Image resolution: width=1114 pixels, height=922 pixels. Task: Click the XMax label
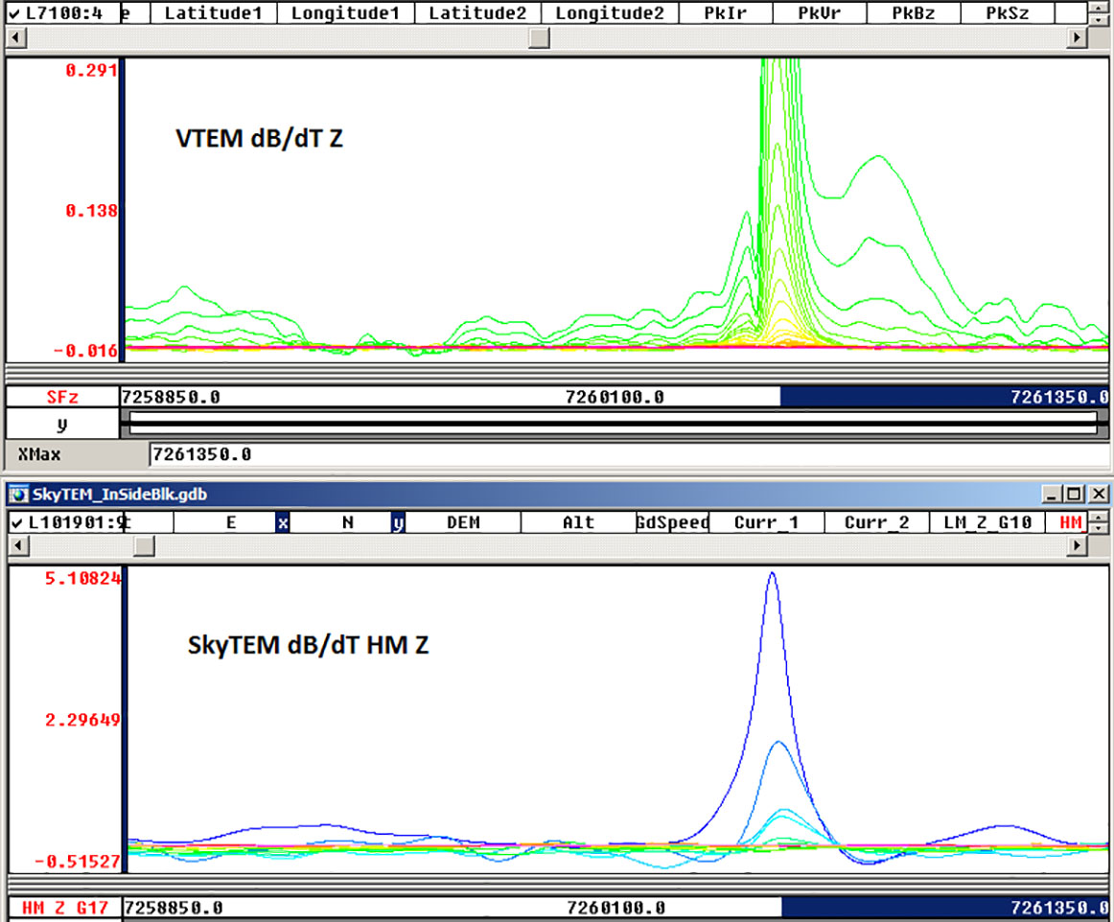40,454
